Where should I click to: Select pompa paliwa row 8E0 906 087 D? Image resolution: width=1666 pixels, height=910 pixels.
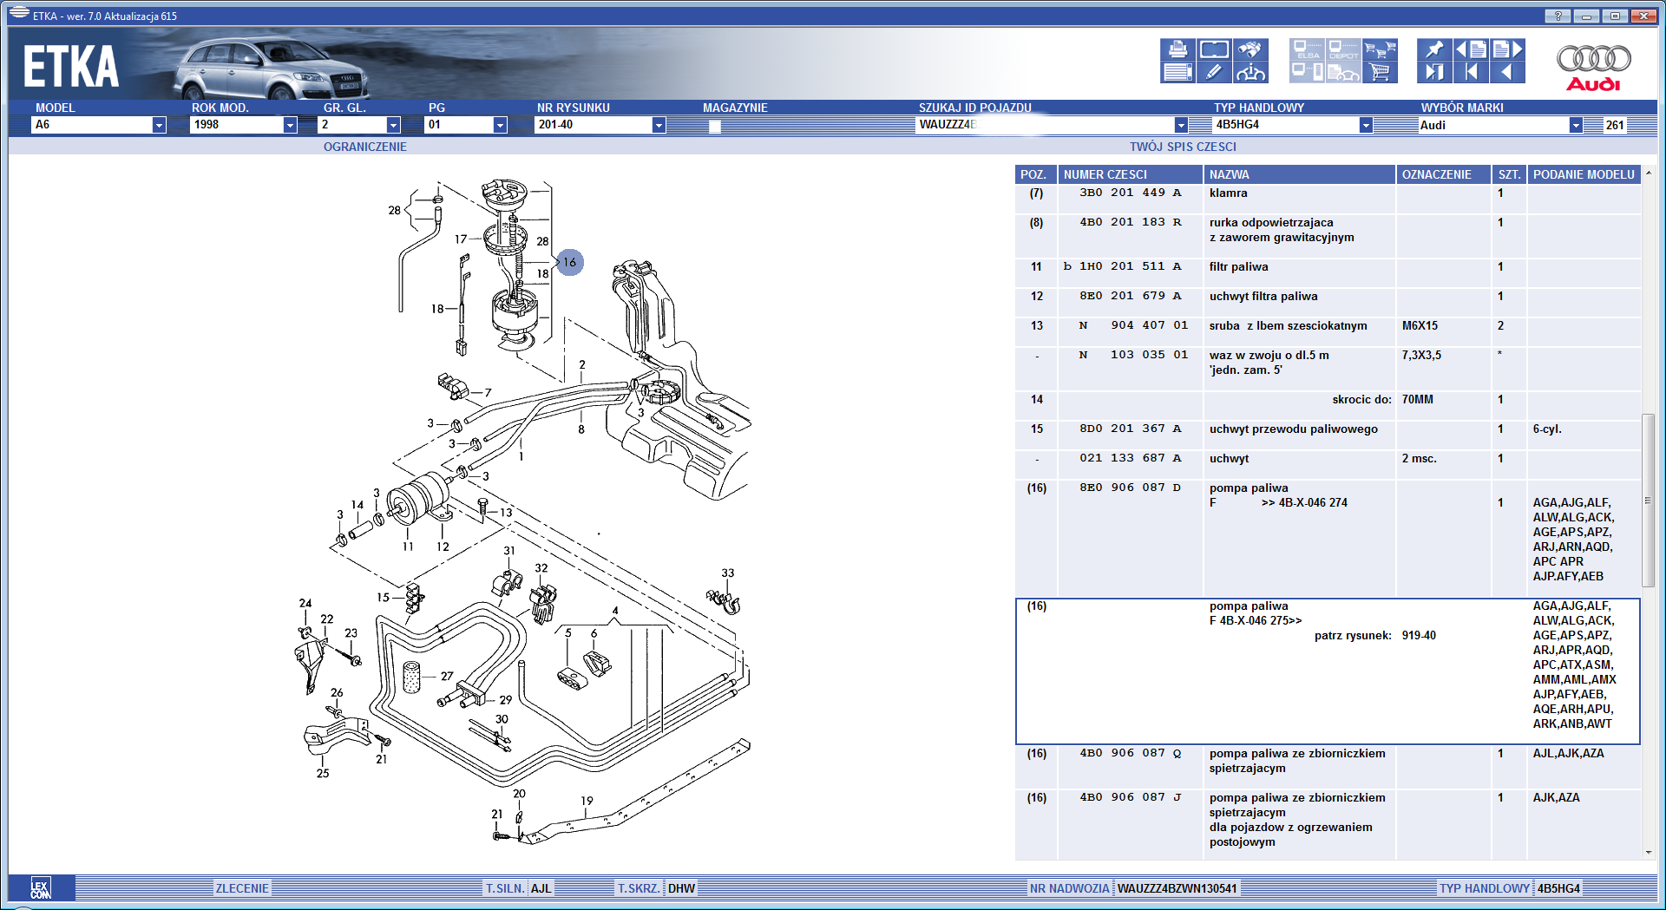pos(1328,538)
